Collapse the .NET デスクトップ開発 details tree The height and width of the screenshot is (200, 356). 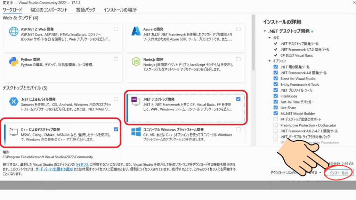click(265, 31)
